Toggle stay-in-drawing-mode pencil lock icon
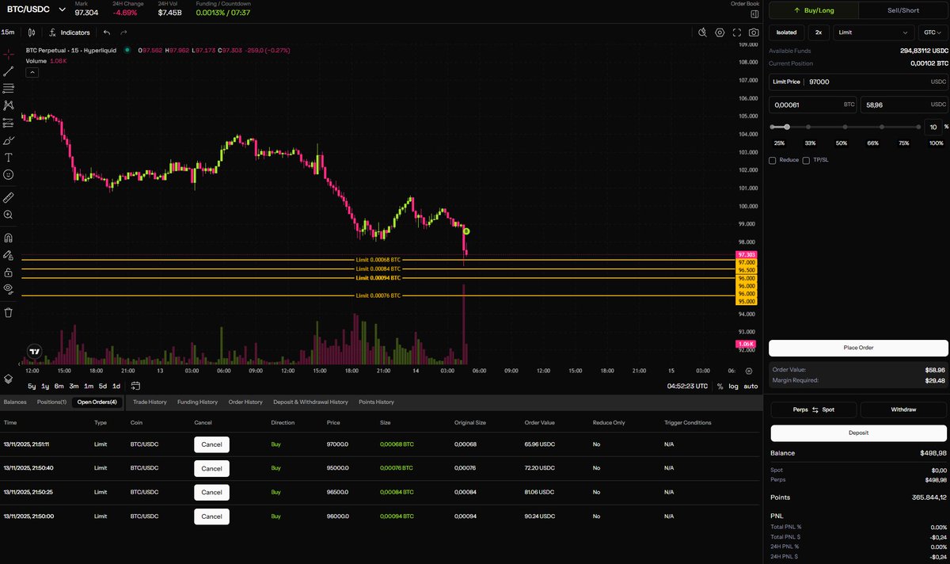Screen dimensions: 950x564 [8, 255]
